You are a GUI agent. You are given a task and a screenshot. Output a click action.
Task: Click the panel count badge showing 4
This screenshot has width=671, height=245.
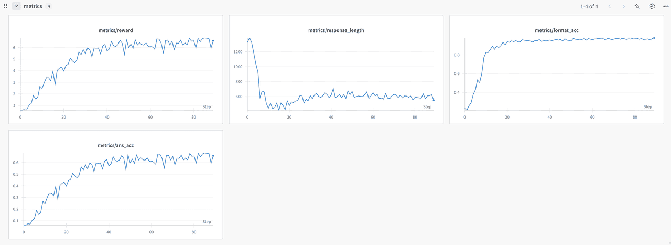point(49,6)
